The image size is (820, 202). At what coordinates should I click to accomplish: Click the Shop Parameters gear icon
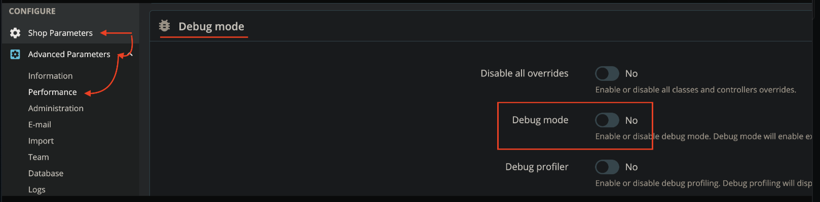pyautogui.click(x=15, y=33)
